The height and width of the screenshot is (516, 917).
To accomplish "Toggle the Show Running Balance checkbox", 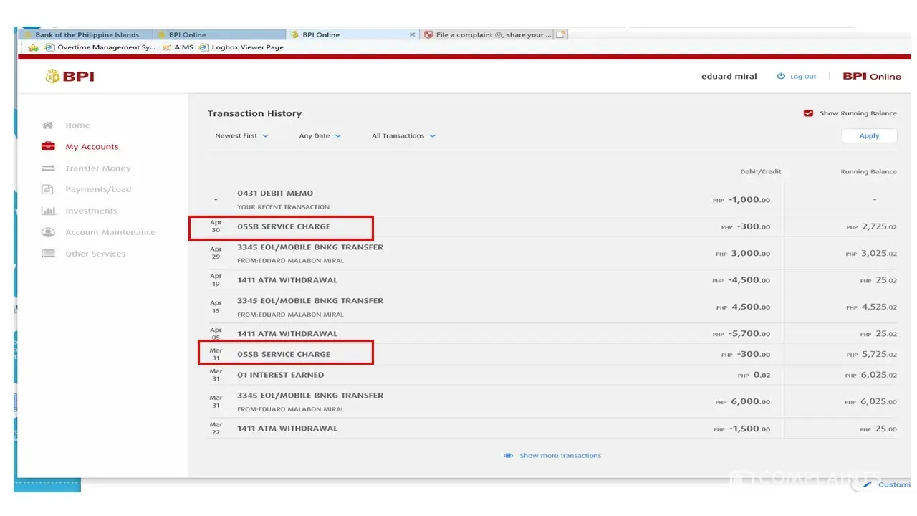I will pos(808,113).
